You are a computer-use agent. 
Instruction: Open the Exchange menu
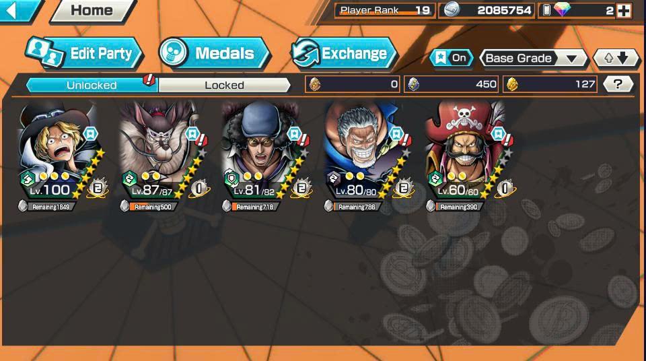[343, 53]
